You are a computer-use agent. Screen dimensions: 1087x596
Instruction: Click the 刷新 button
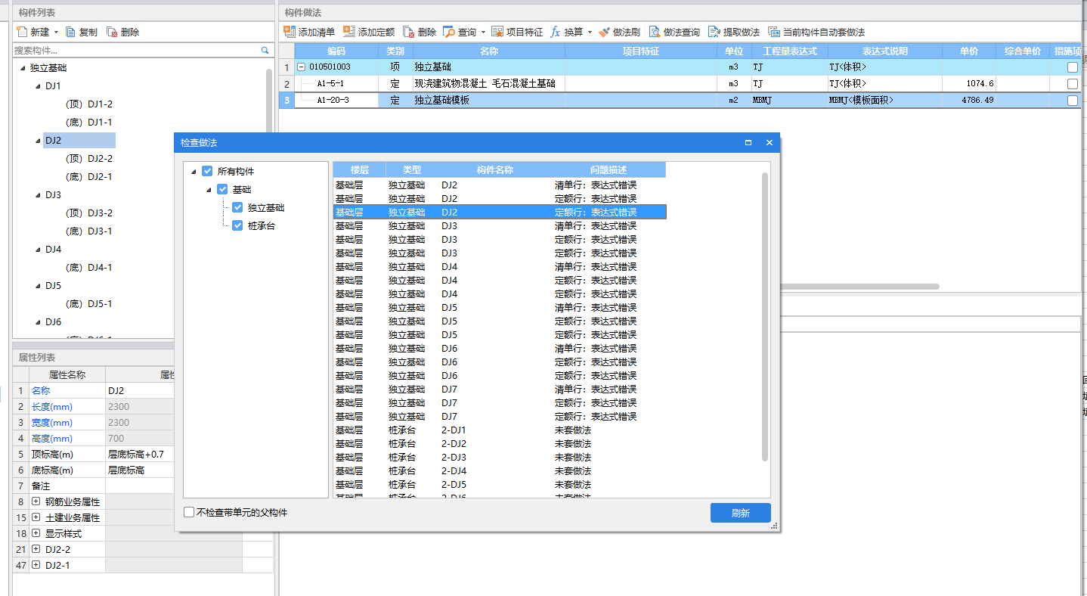coord(740,513)
